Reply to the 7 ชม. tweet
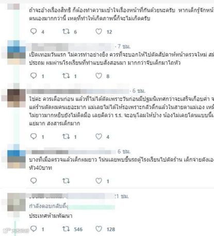Screen dimensions: 214x236 [x=34, y=76]
